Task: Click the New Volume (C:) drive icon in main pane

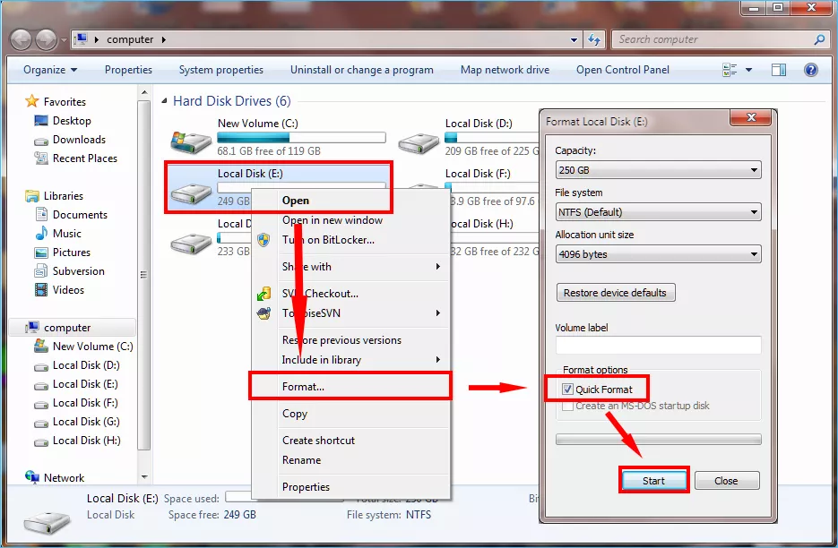Action: coord(191,142)
